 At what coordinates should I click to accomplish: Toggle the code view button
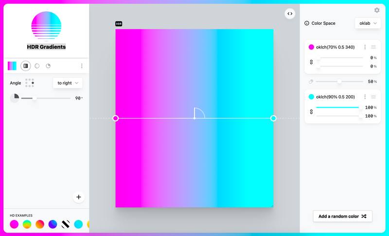(x=290, y=14)
